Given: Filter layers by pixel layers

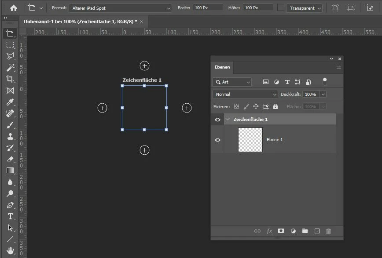Looking at the screenshot, I should (266, 82).
